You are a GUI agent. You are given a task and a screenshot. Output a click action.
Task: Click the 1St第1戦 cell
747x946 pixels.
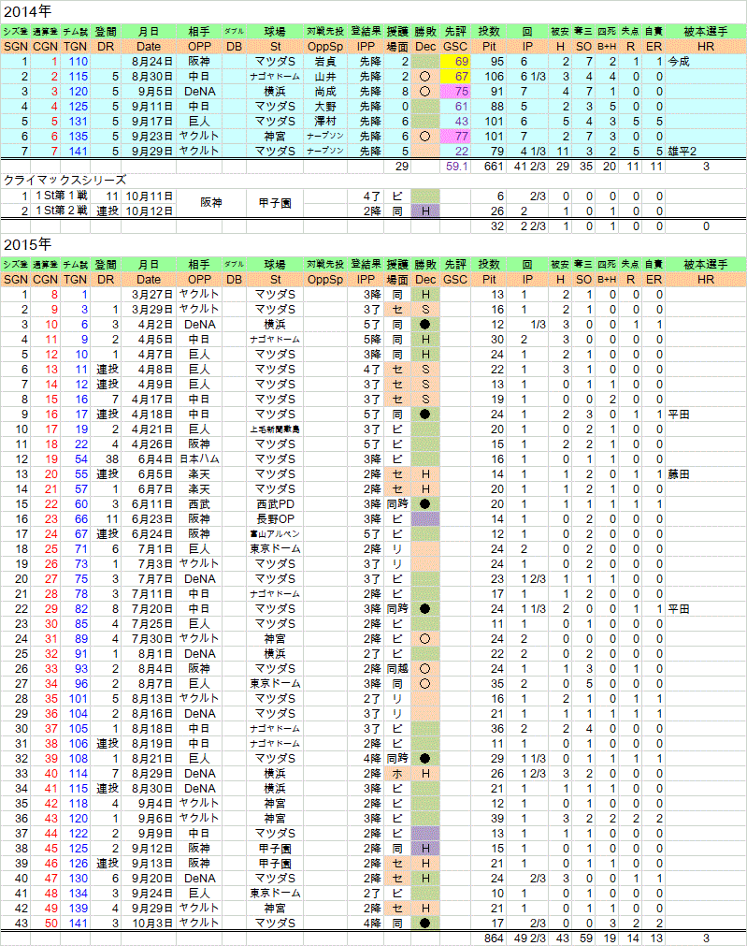[61, 196]
